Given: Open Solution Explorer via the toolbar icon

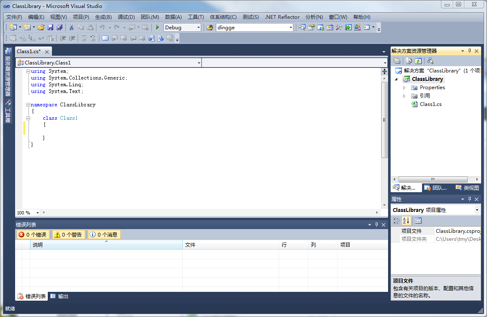Looking at the screenshot, I should coord(302,27).
